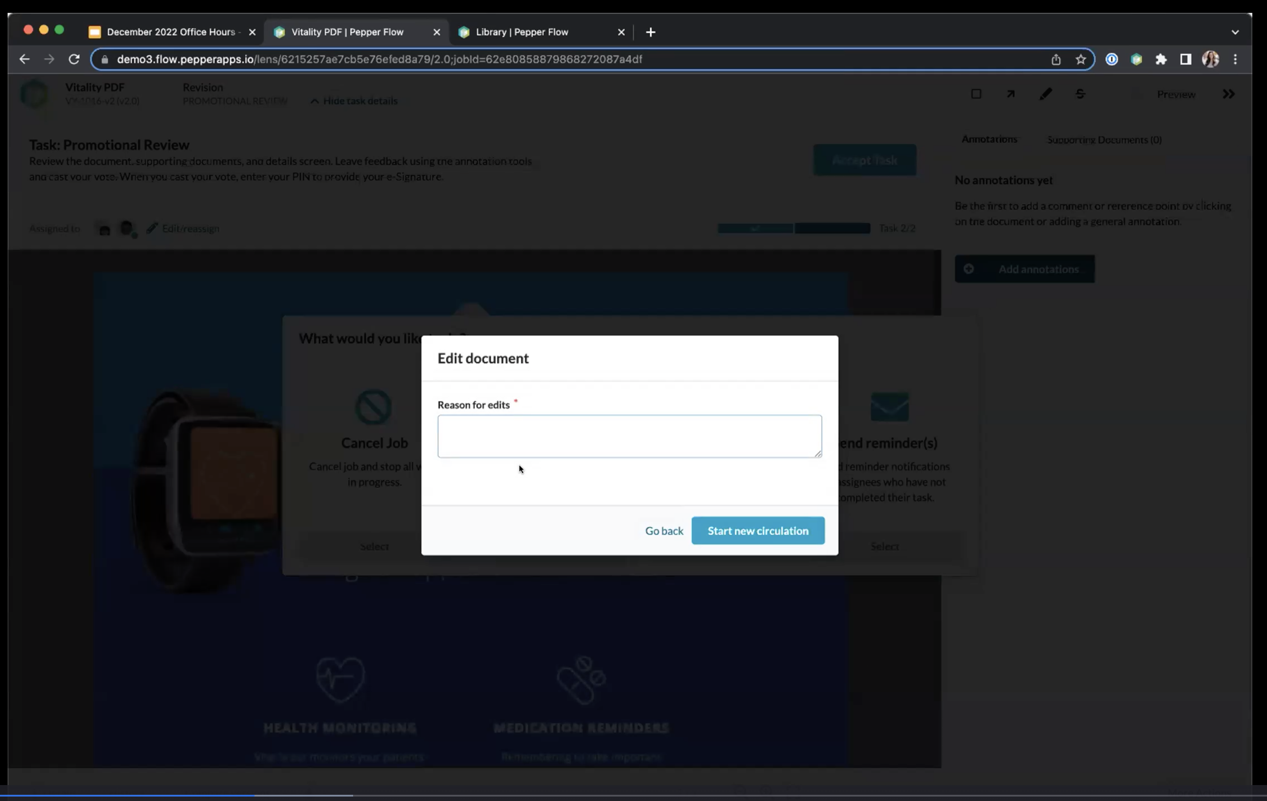Open the Annotations tab
The height and width of the screenshot is (801, 1267).
click(x=989, y=139)
